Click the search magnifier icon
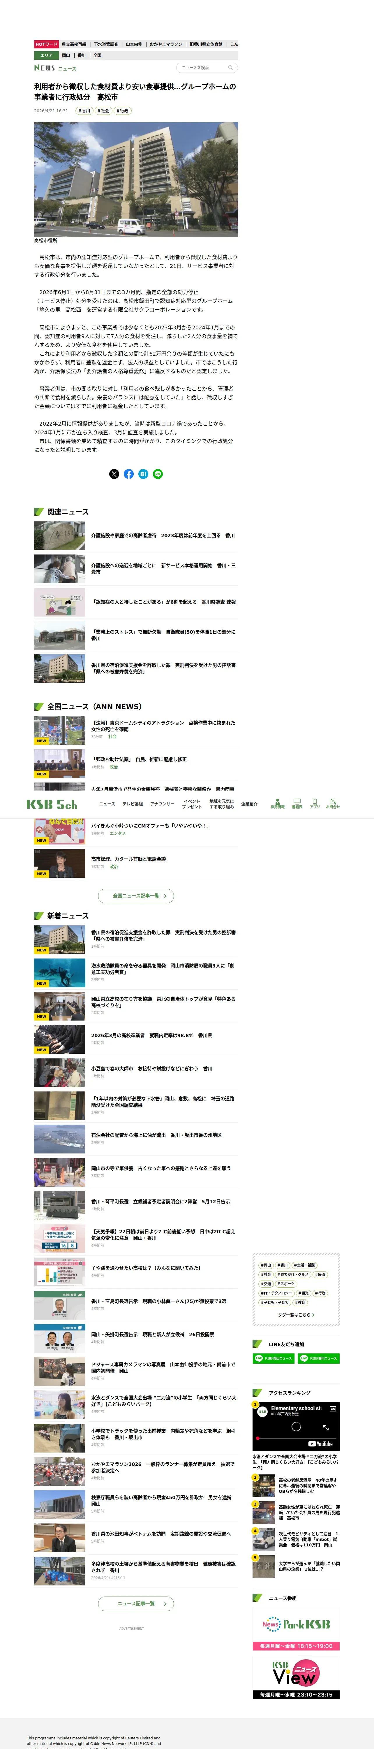 tap(231, 68)
